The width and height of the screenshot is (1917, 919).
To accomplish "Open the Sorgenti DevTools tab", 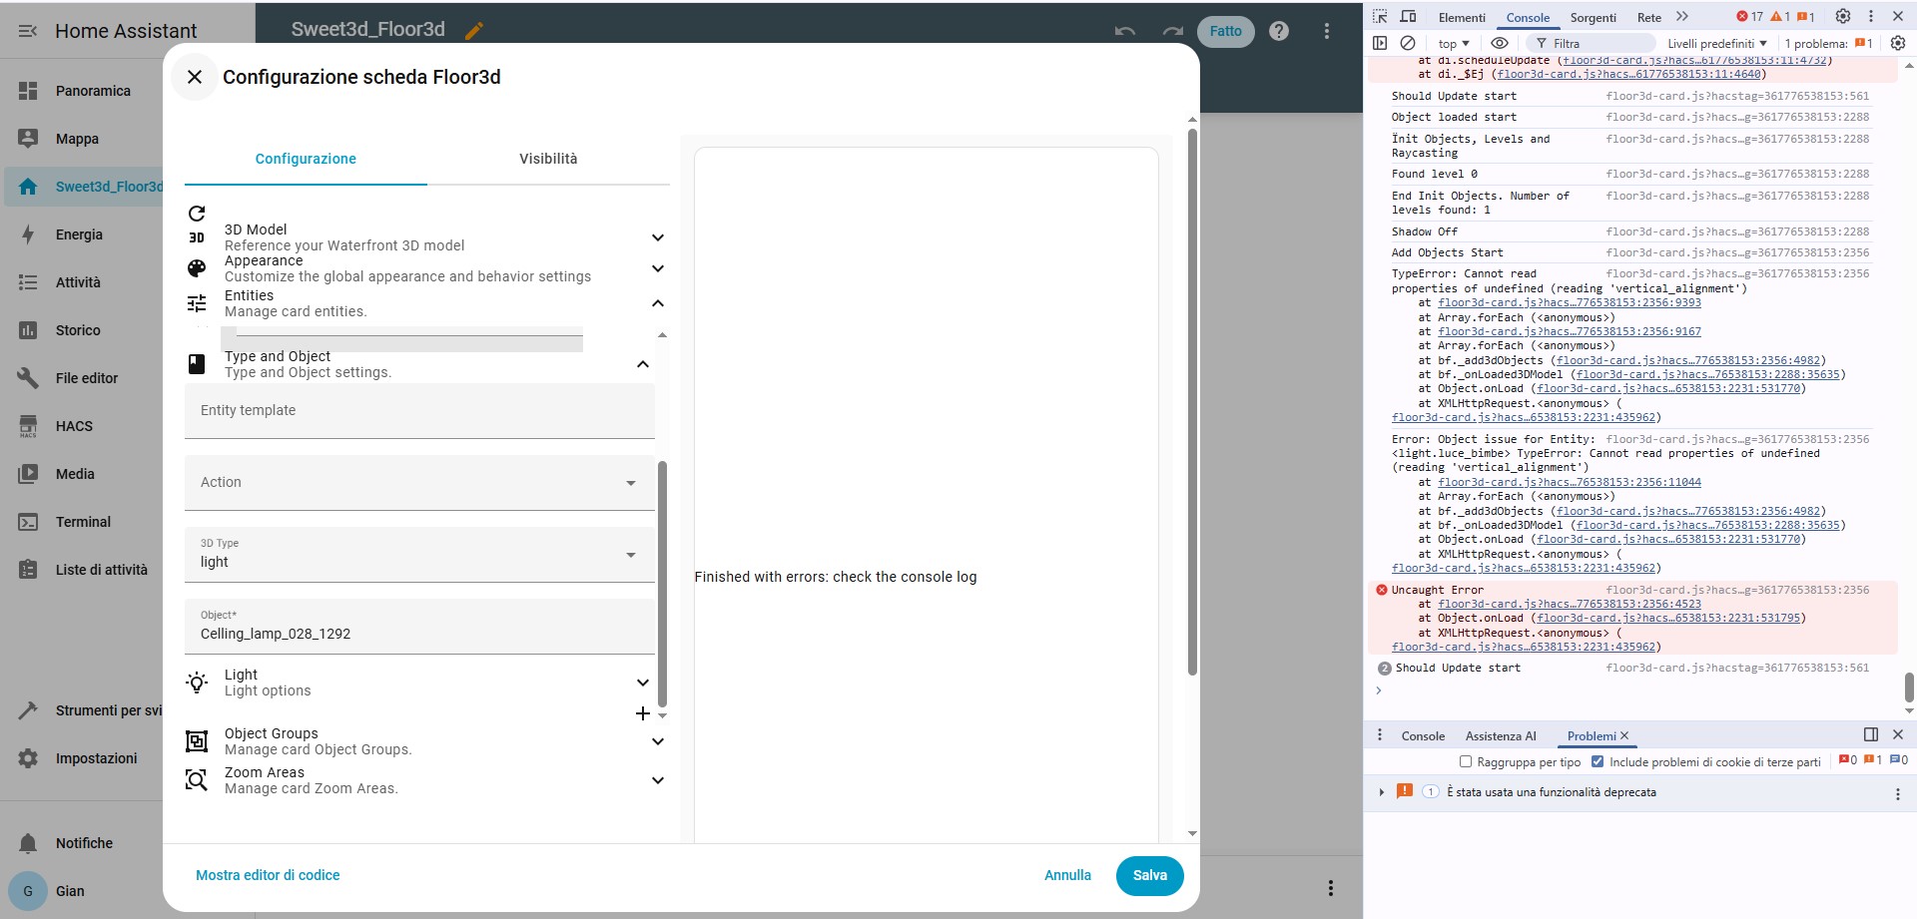I will click(1593, 17).
